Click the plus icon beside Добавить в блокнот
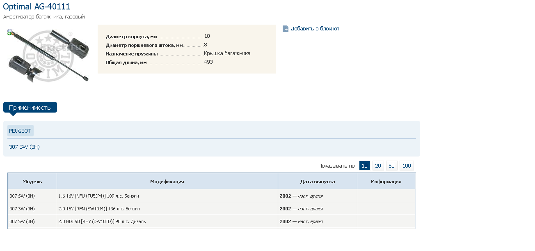Viewport: 535px width, 251px height. tap(286, 29)
